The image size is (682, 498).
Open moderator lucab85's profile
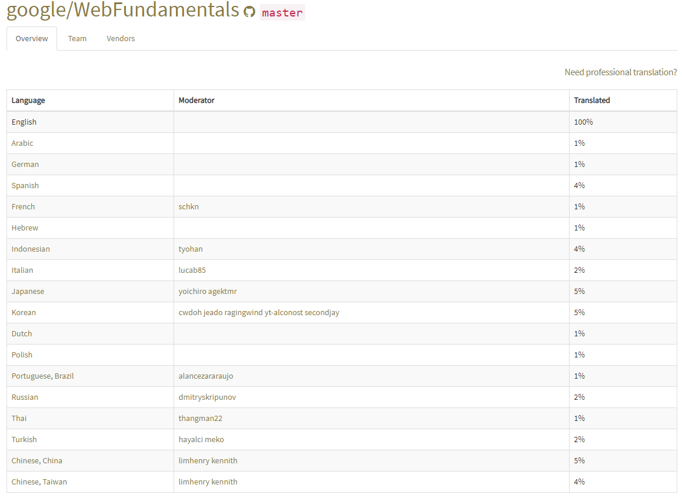click(x=192, y=270)
